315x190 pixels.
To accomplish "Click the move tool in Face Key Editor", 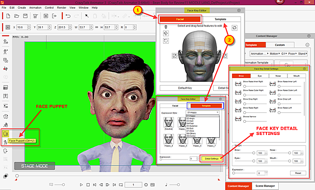I will (166, 33).
